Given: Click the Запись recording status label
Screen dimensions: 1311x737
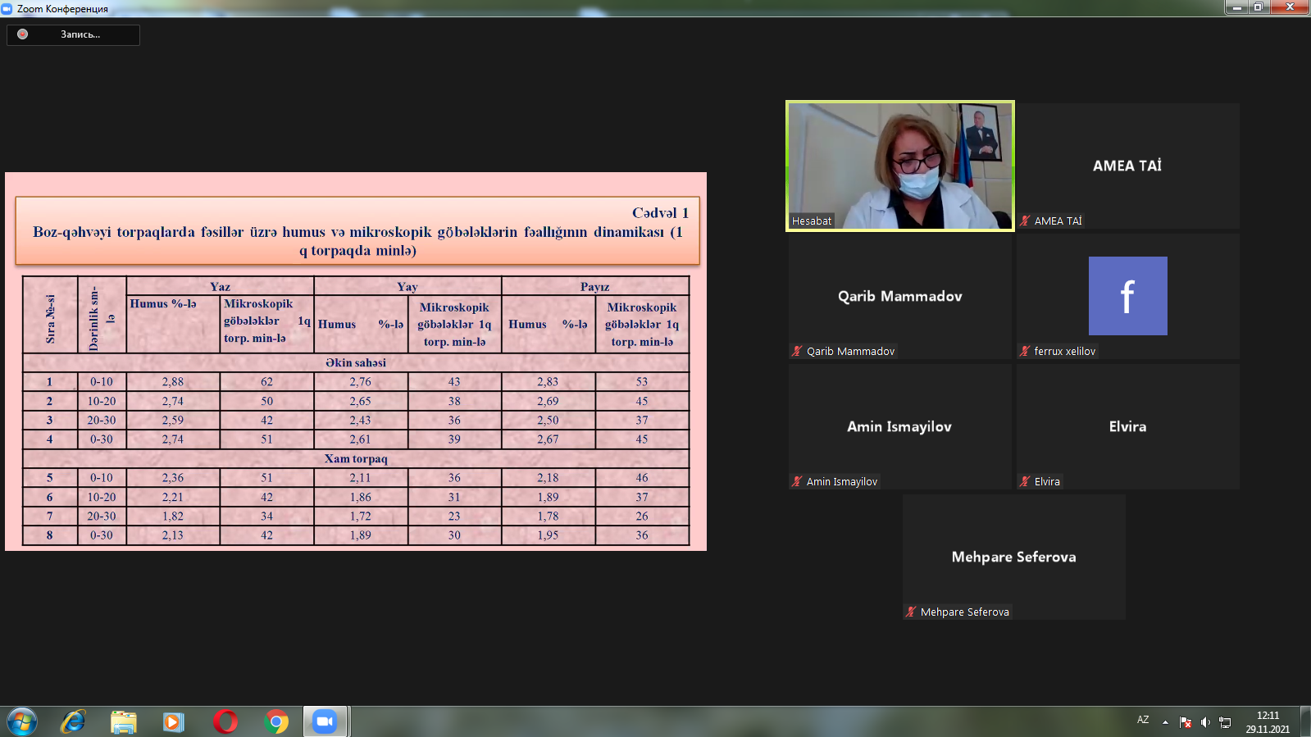Looking at the screenshot, I should [x=80, y=34].
